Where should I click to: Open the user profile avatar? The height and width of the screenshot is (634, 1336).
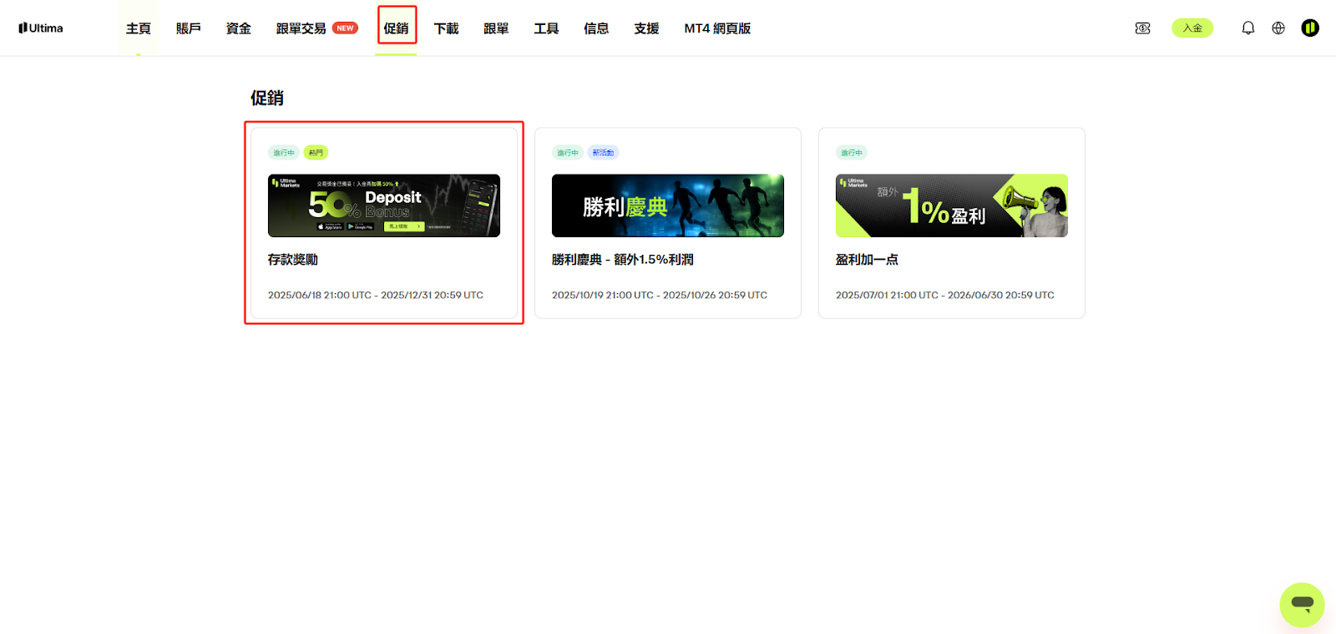pos(1309,28)
